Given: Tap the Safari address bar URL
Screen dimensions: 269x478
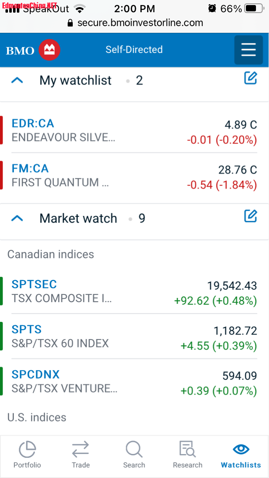Looking at the screenshot, I should [x=140, y=22].
